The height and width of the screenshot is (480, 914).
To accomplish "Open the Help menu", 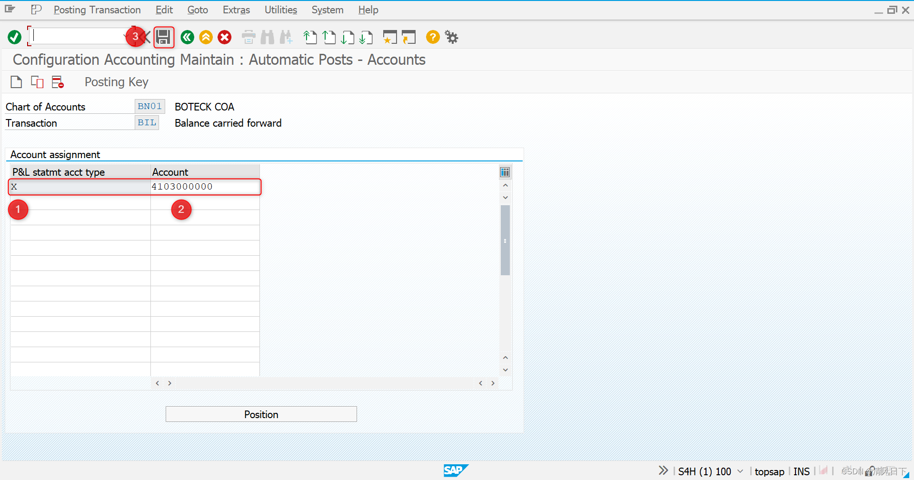I will pos(368,10).
